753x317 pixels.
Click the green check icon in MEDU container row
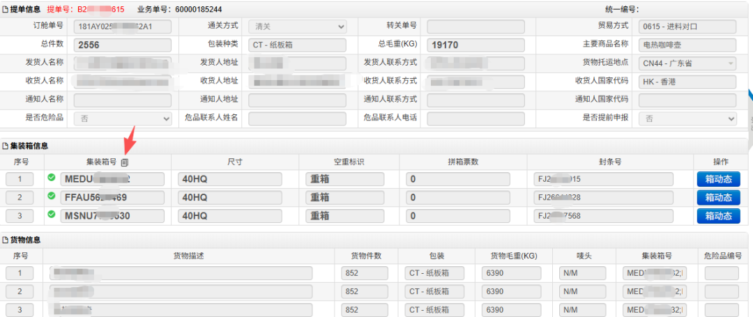52,178
